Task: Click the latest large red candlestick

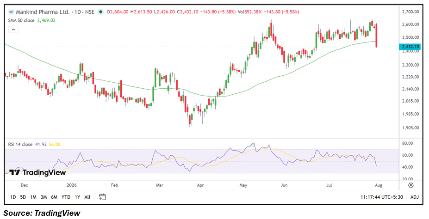Action: click(x=377, y=36)
